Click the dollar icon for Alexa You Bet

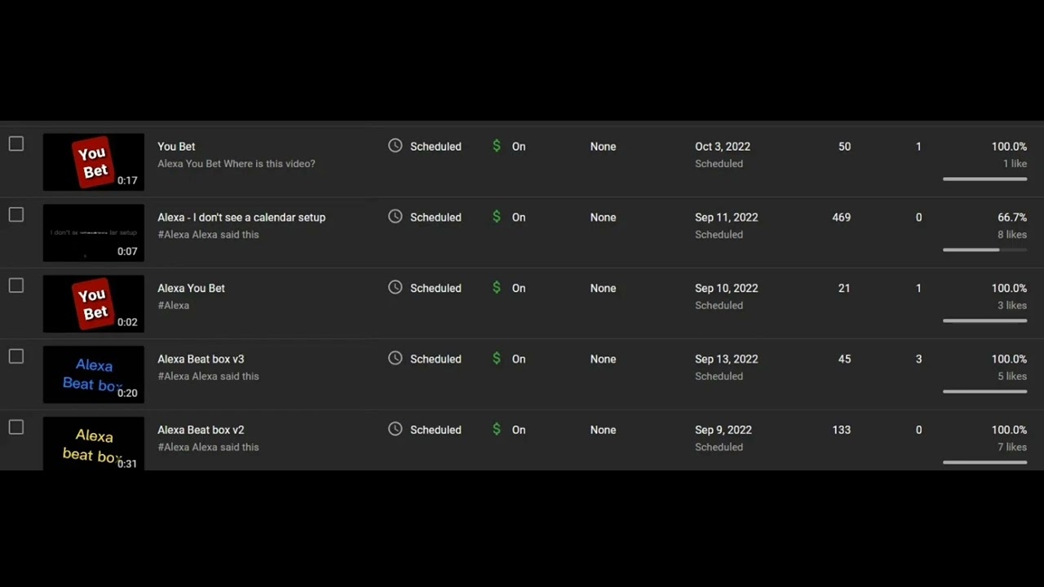497,288
